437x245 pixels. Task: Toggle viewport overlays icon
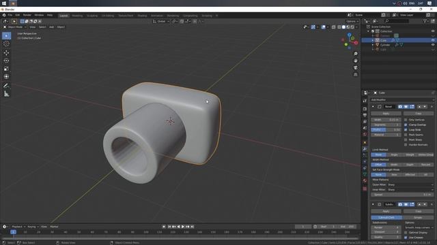(x=323, y=27)
